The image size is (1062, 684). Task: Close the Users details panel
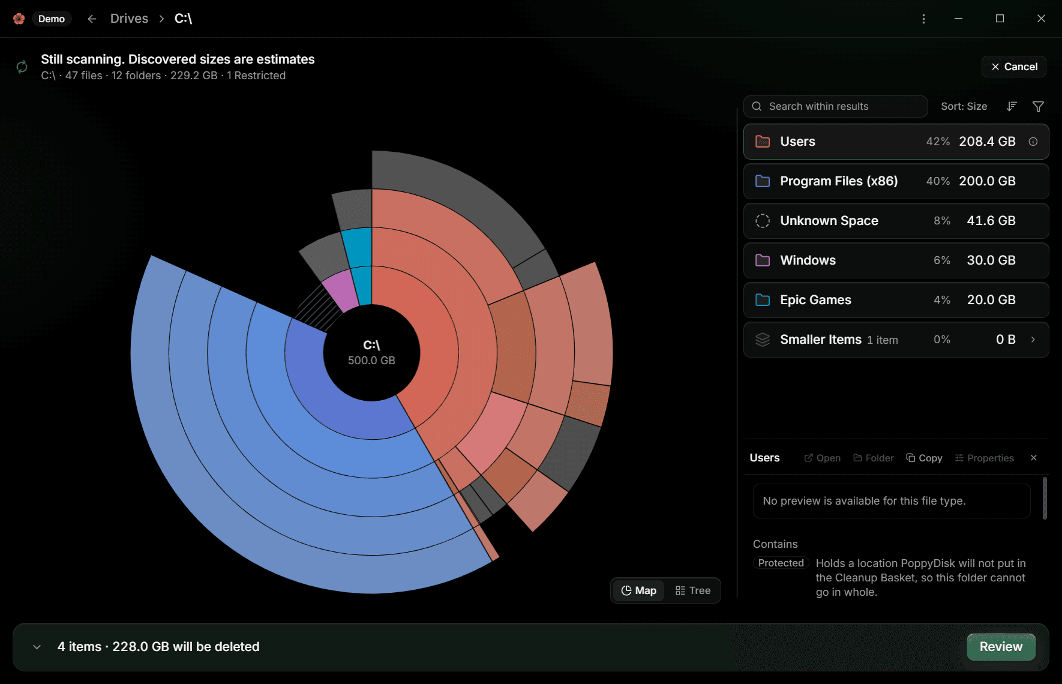[1034, 458]
